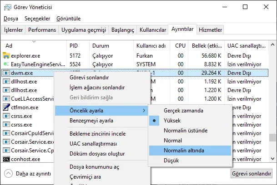Sort by the Durum column header
The width and height of the screenshot is (277, 185).
pyautogui.click(x=111, y=46)
